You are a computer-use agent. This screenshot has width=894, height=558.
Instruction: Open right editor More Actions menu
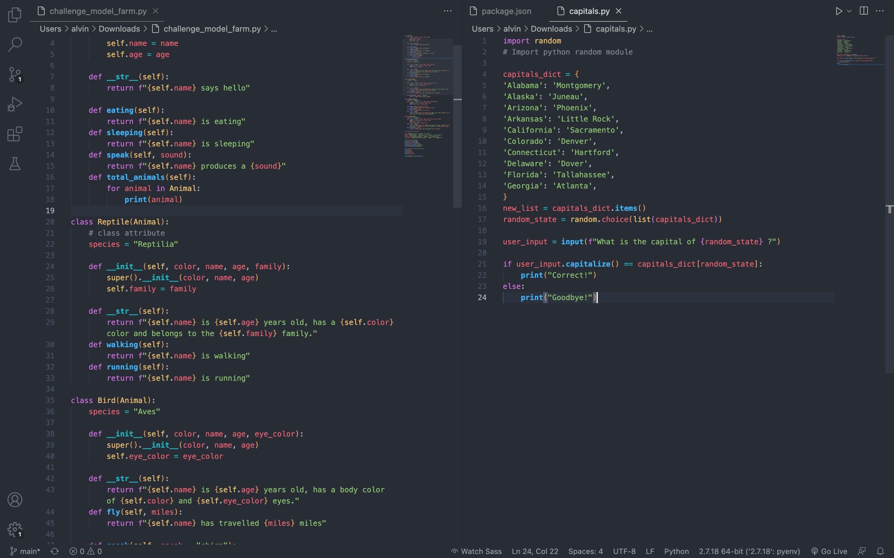880,11
